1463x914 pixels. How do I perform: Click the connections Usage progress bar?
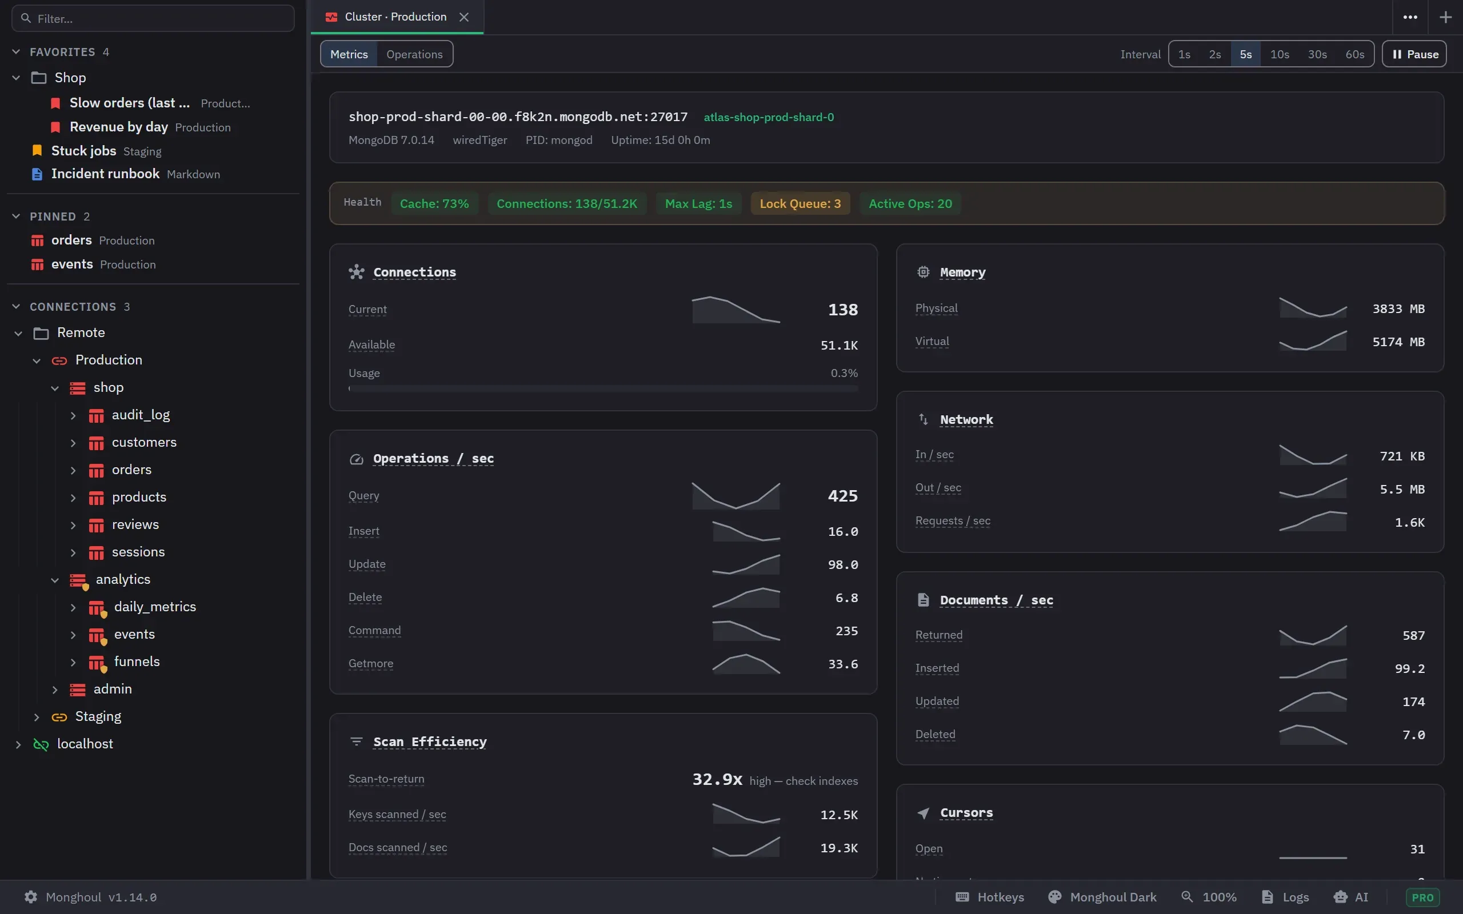(603, 388)
